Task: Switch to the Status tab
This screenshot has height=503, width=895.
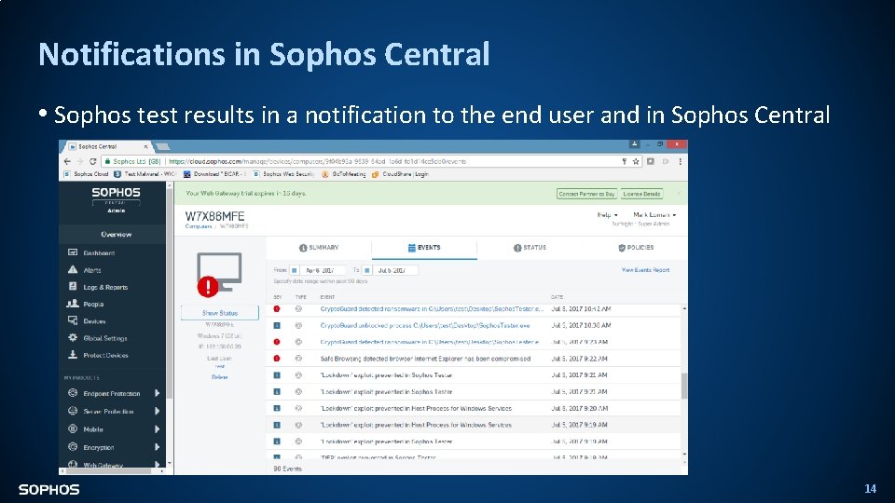Action: pyautogui.click(x=530, y=248)
